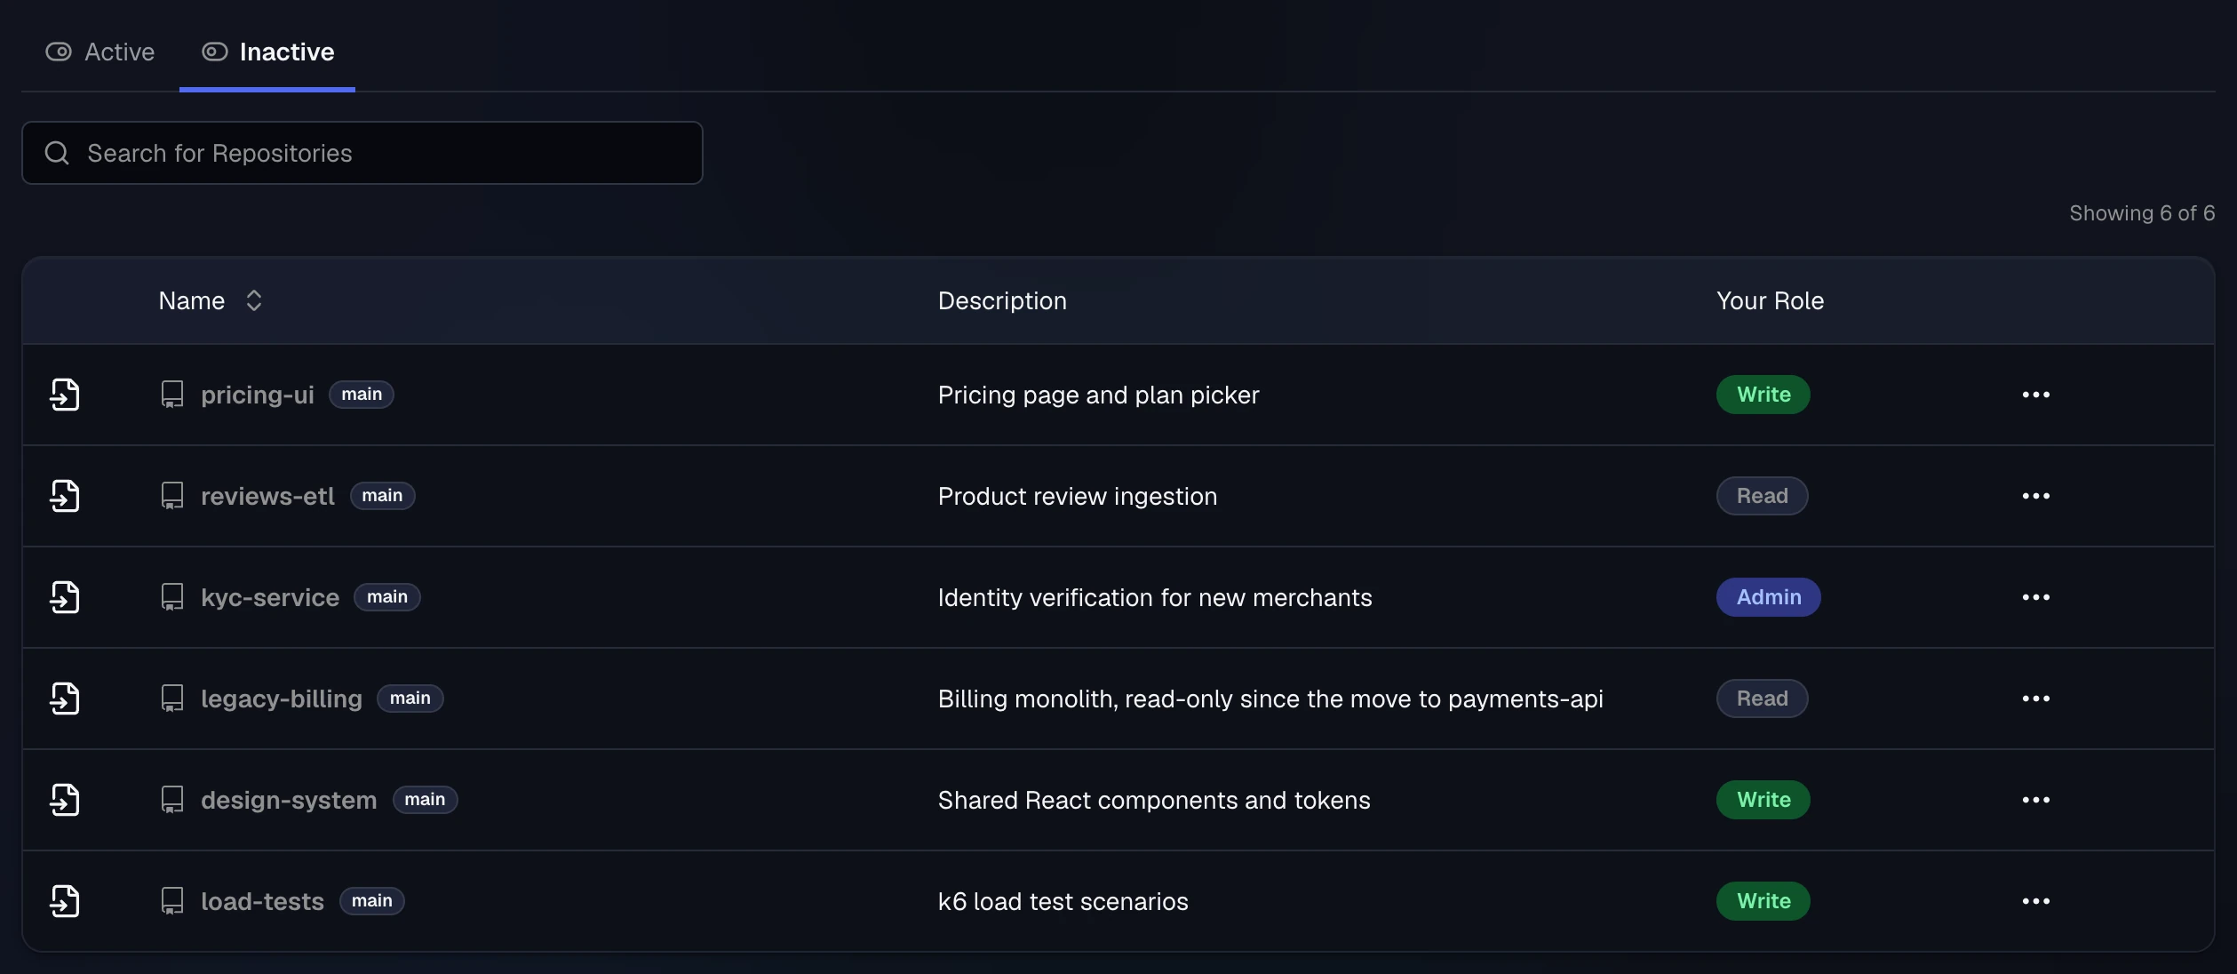Open the kyc-service repository
2237x974 pixels.
[x=270, y=597]
